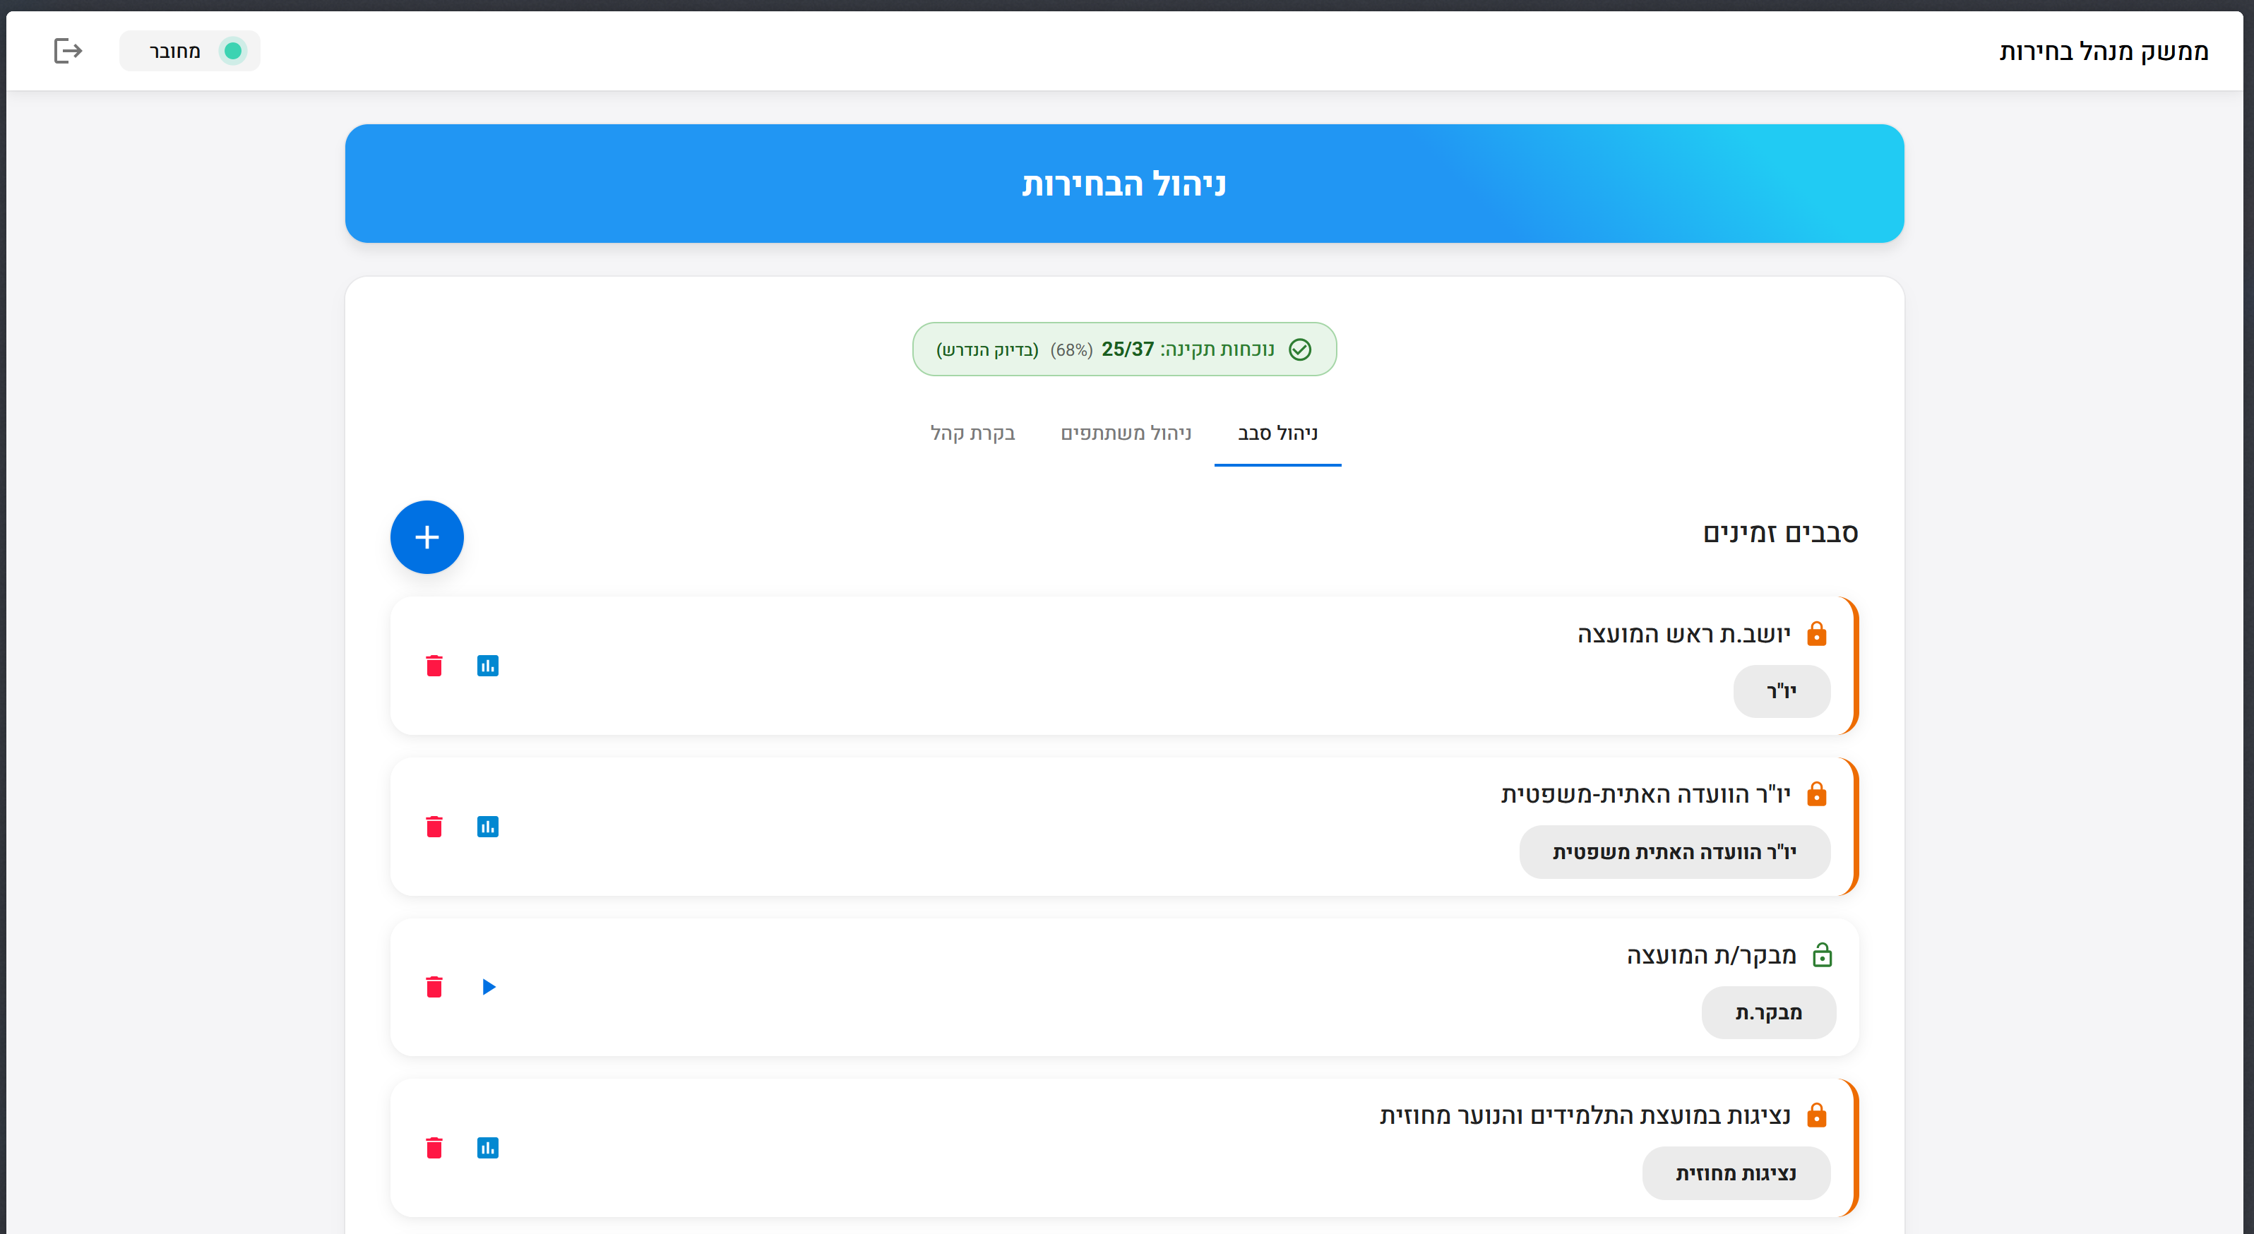Click the מחובר connection status badge

point(190,51)
